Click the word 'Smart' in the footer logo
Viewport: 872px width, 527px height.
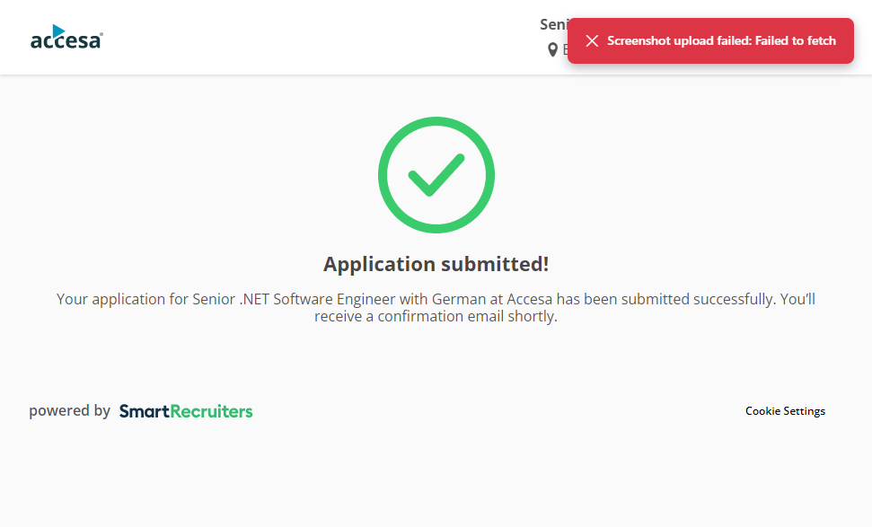pyautogui.click(x=144, y=411)
